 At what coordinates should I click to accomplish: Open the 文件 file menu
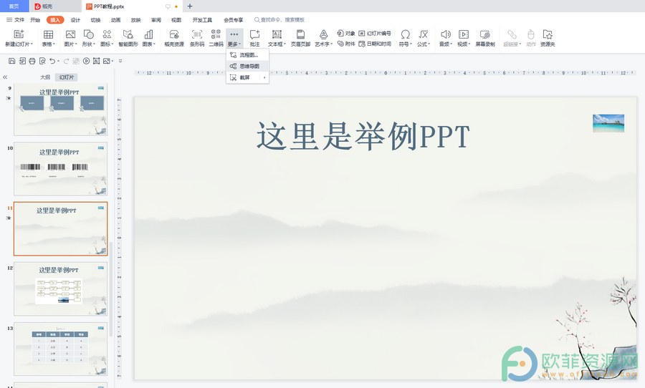click(x=16, y=20)
